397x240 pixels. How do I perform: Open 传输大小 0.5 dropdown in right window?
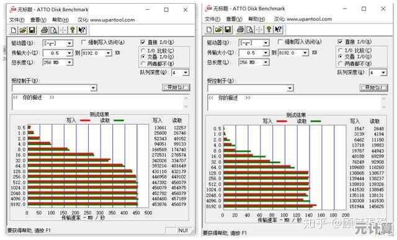(265, 53)
